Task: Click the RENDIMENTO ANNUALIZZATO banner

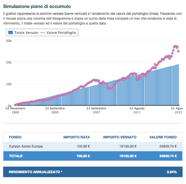Action: (x=36, y=172)
